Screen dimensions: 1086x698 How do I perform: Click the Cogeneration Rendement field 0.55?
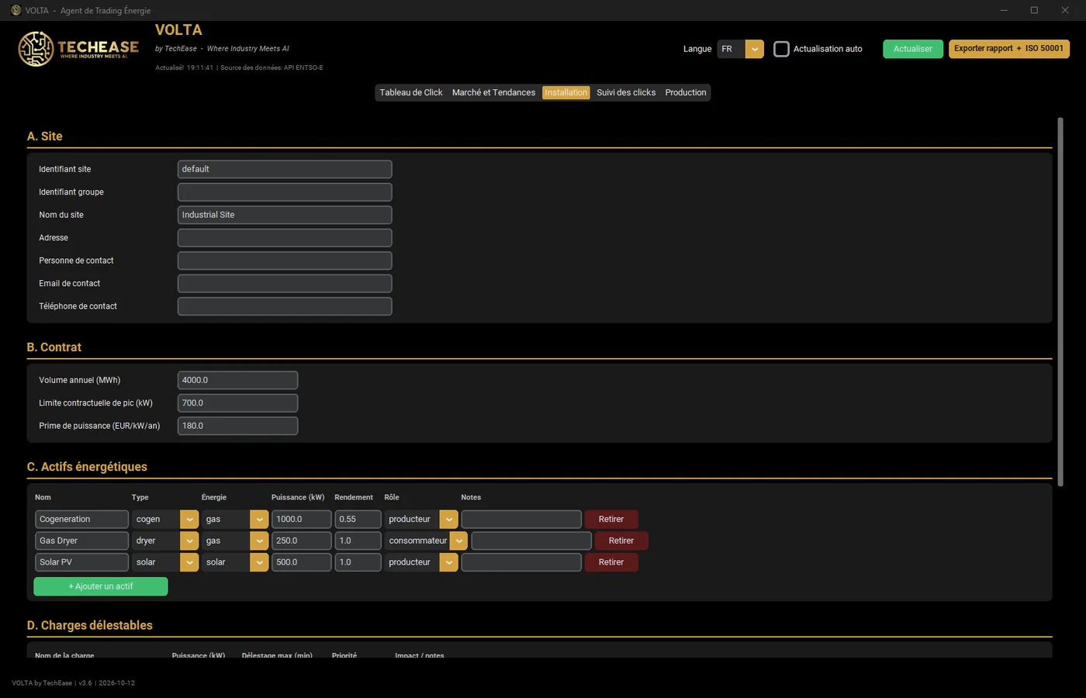[358, 519]
